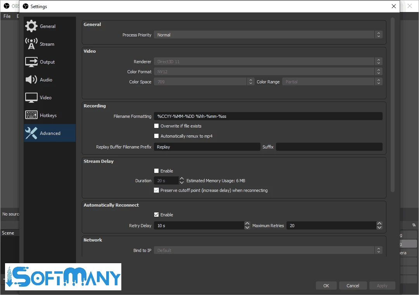Click the Cancel button
Screen dimensions: 419x295
point(353,286)
